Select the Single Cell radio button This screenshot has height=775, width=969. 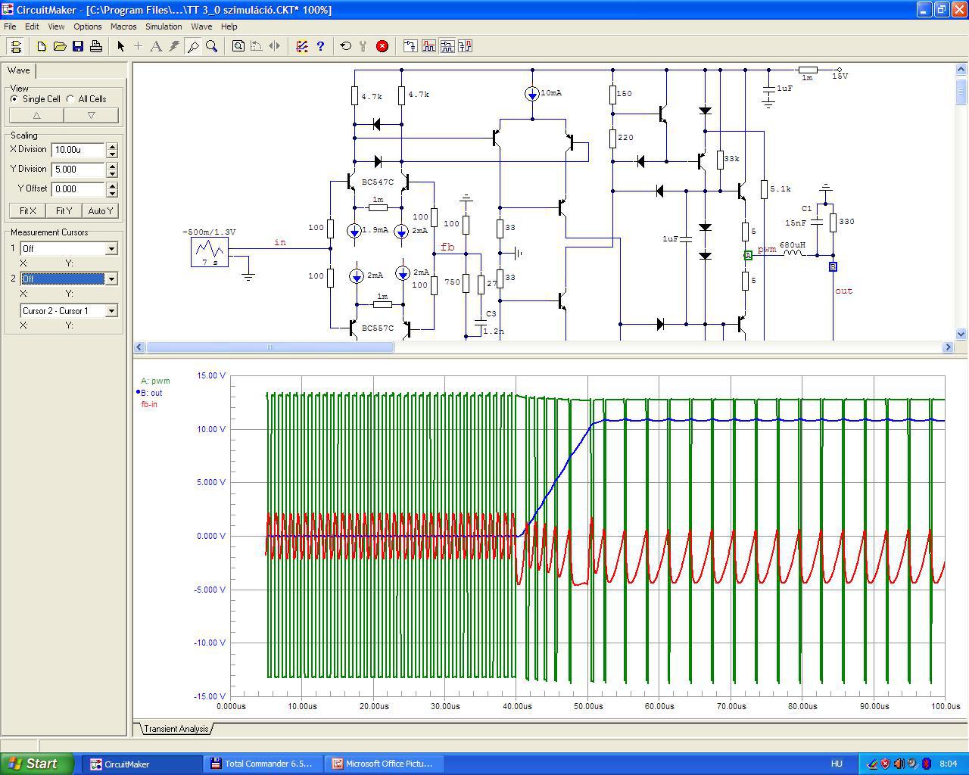coord(14,99)
